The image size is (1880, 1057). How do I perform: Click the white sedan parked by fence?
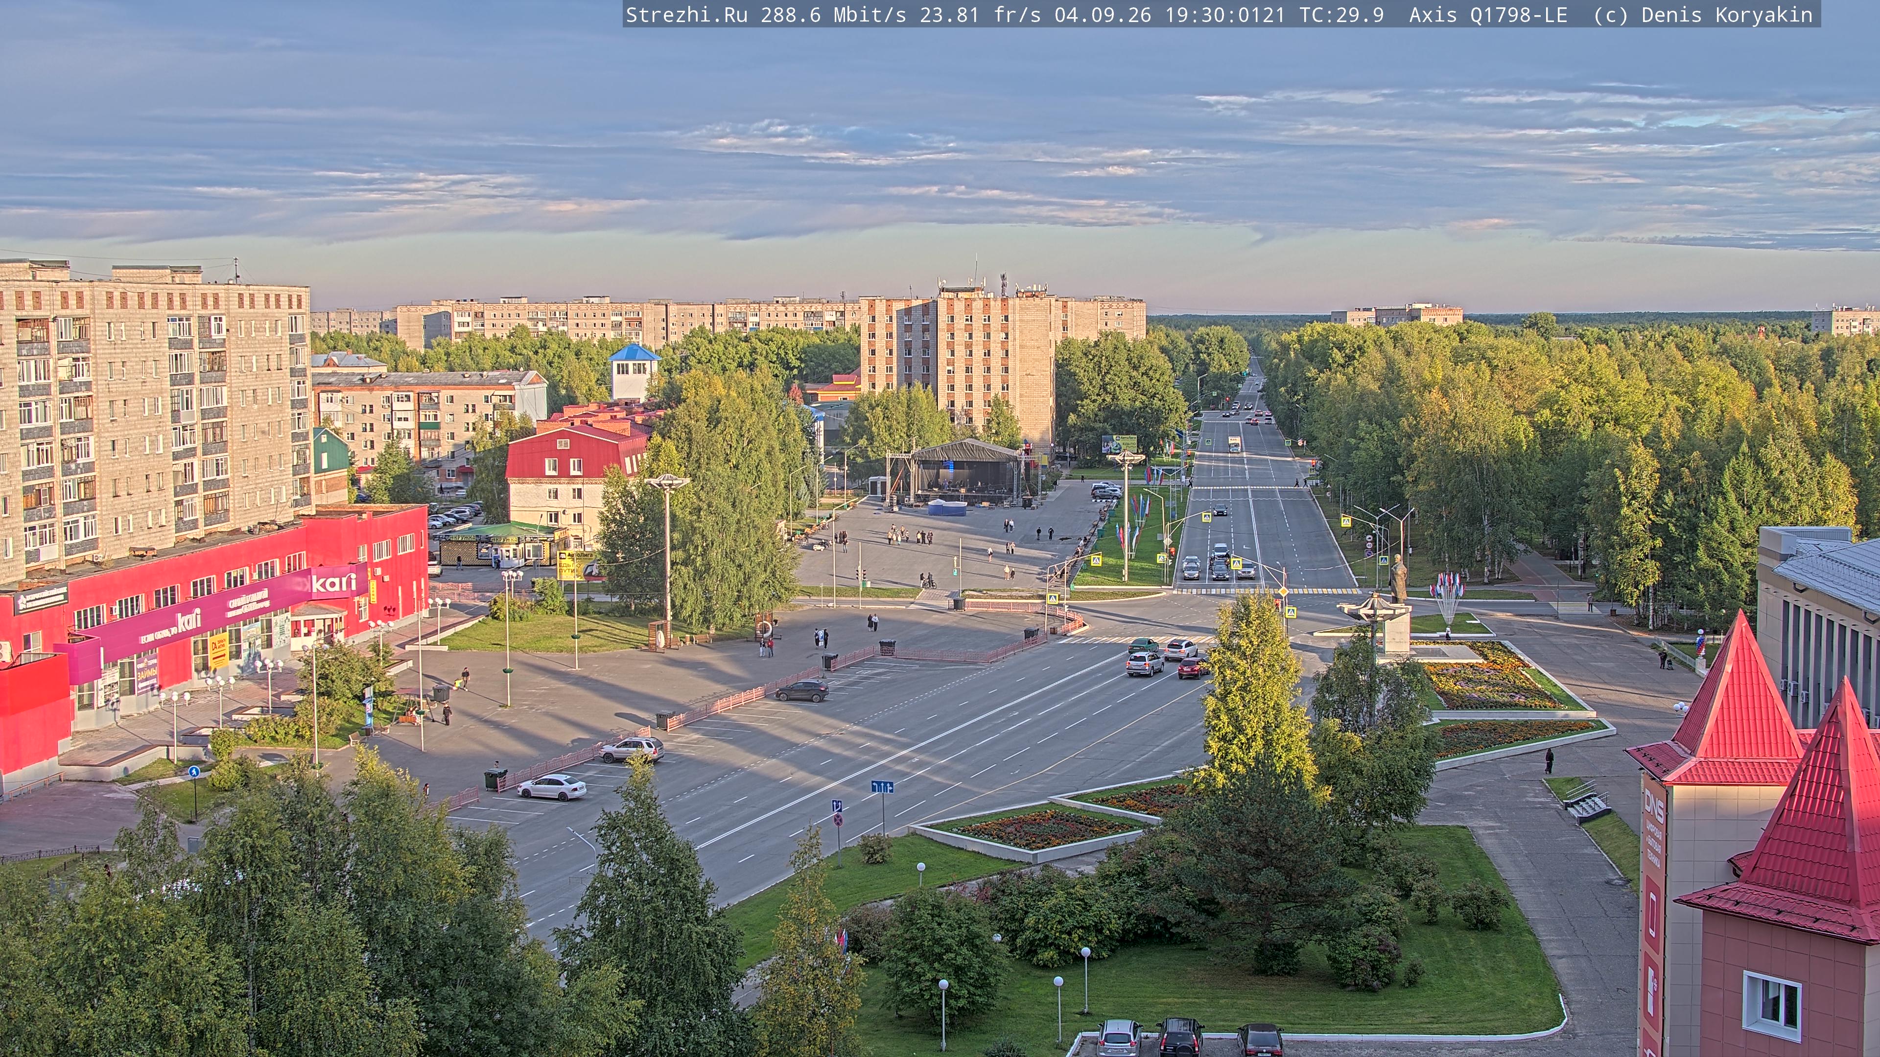(552, 787)
